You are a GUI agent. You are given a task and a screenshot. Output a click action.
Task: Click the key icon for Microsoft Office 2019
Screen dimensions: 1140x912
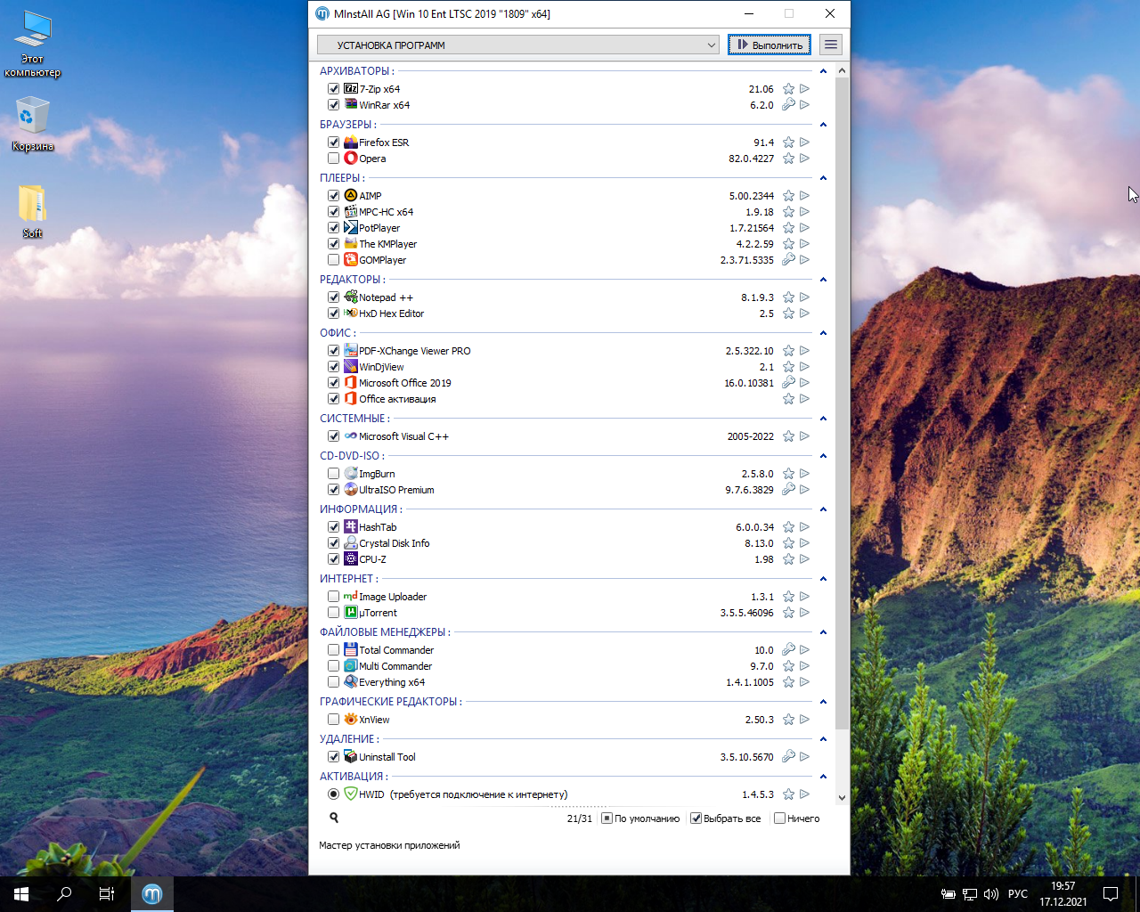(788, 383)
